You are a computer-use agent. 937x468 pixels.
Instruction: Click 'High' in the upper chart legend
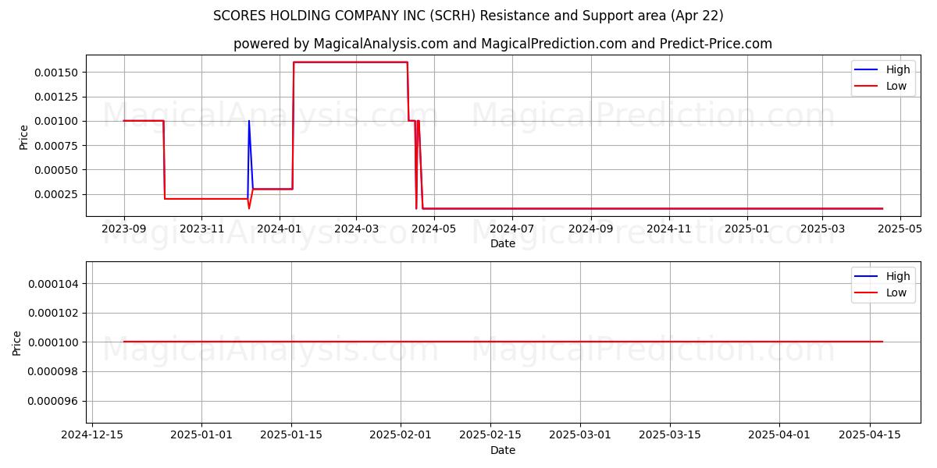point(898,69)
